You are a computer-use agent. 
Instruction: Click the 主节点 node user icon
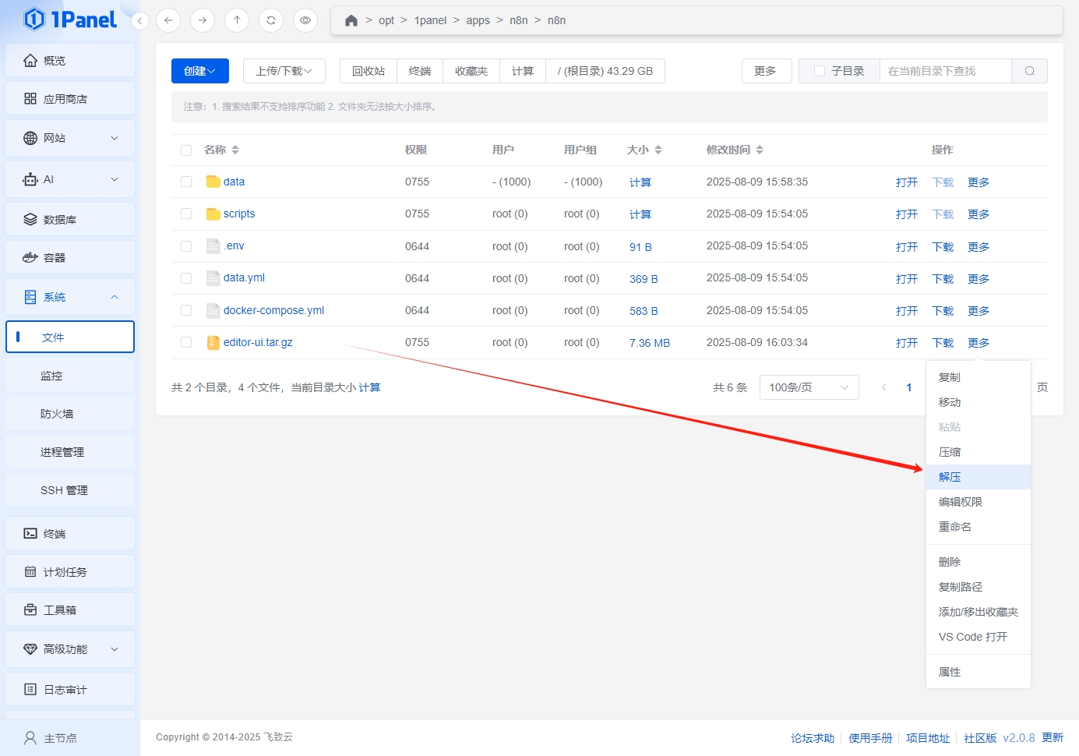pos(30,738)
